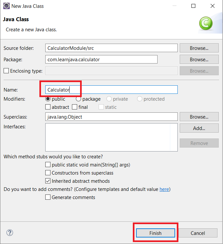This screenshot has width=223, height=244.
Task: Add an interface with Add button
Action: tap(199, 128)
